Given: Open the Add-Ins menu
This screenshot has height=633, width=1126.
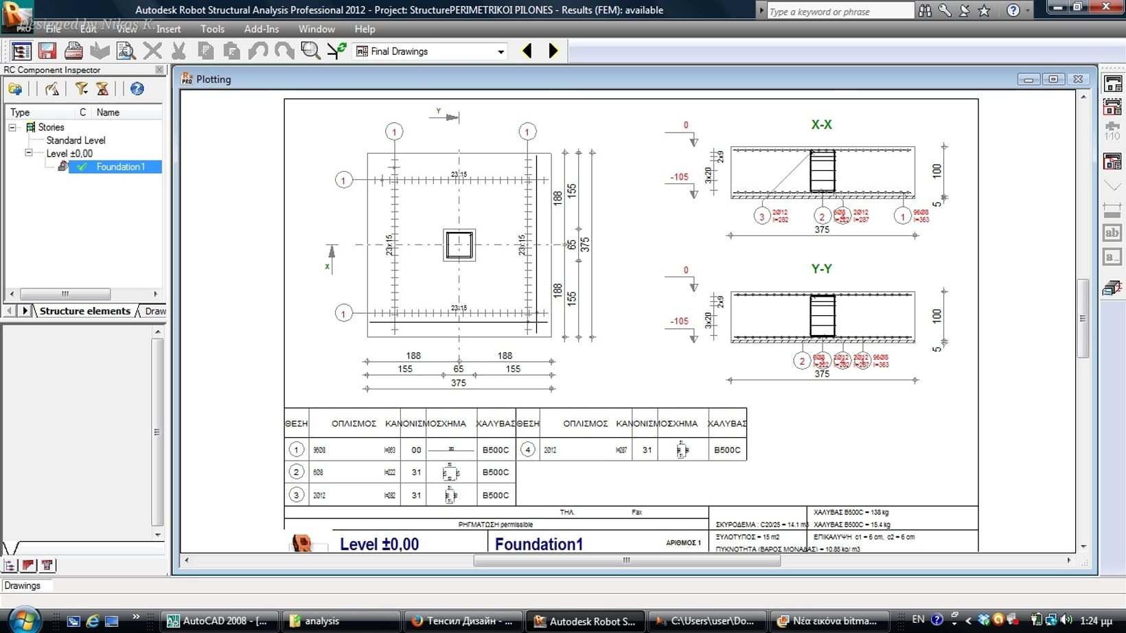Looking at the screenshot, I should click(x=262, y=29).
